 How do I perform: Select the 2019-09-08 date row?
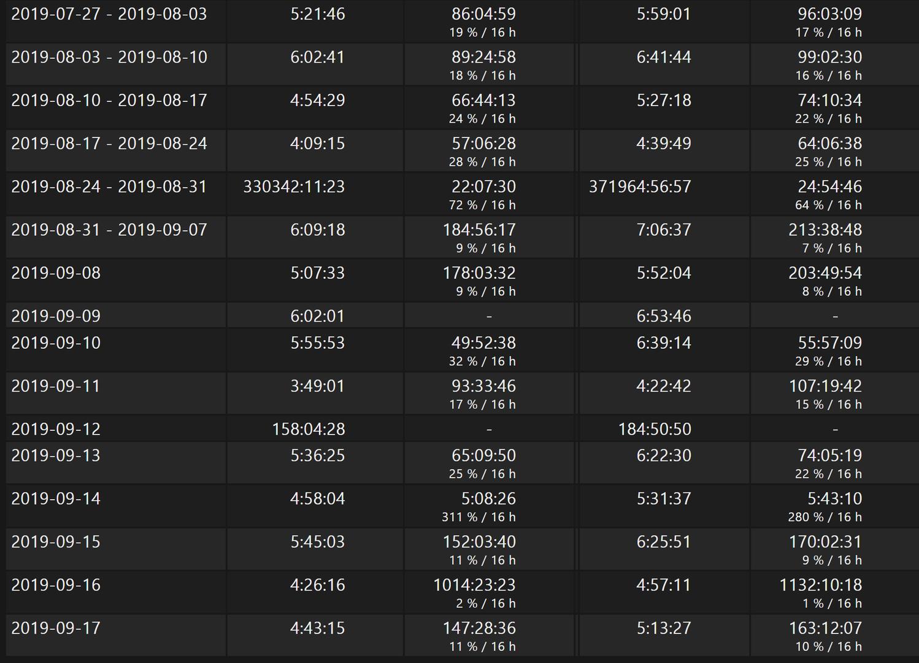(462, 281)
